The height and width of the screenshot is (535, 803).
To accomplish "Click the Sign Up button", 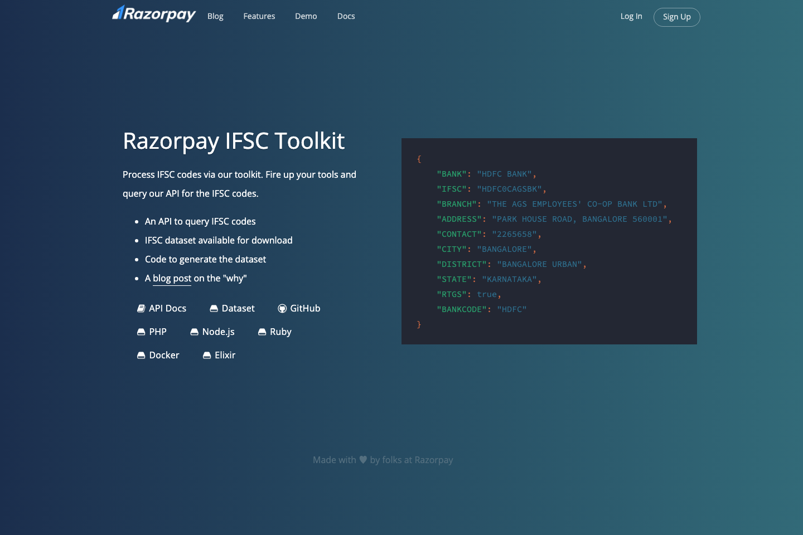I will coord(676,17).
